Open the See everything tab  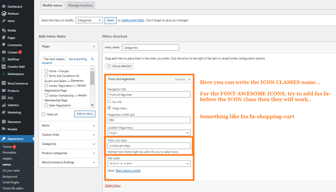coord(78,59)
